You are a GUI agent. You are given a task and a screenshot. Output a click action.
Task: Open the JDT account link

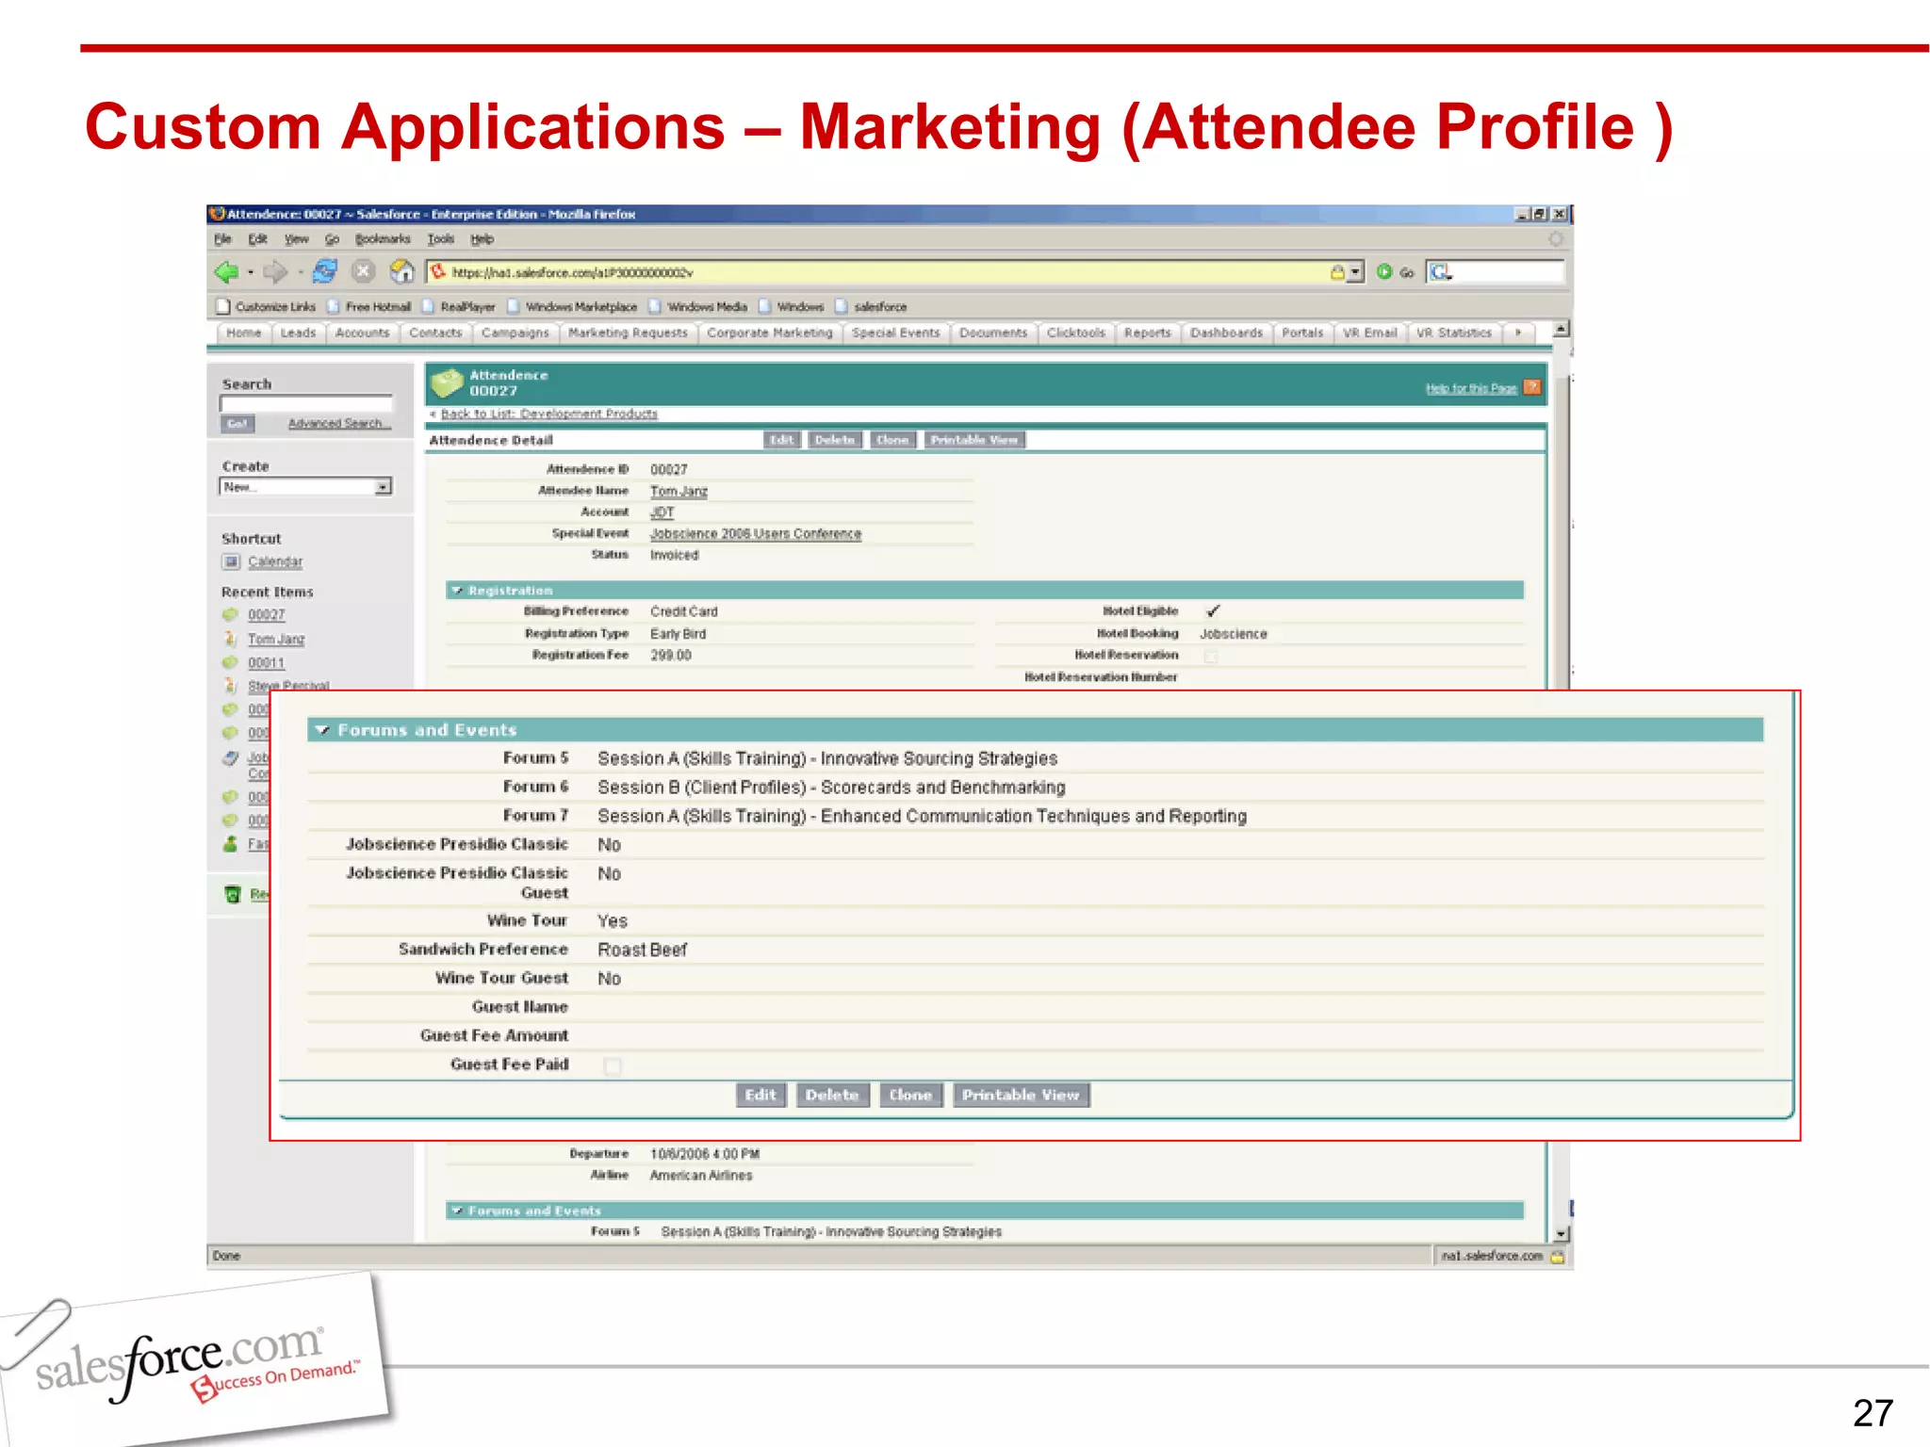[662, 512]
